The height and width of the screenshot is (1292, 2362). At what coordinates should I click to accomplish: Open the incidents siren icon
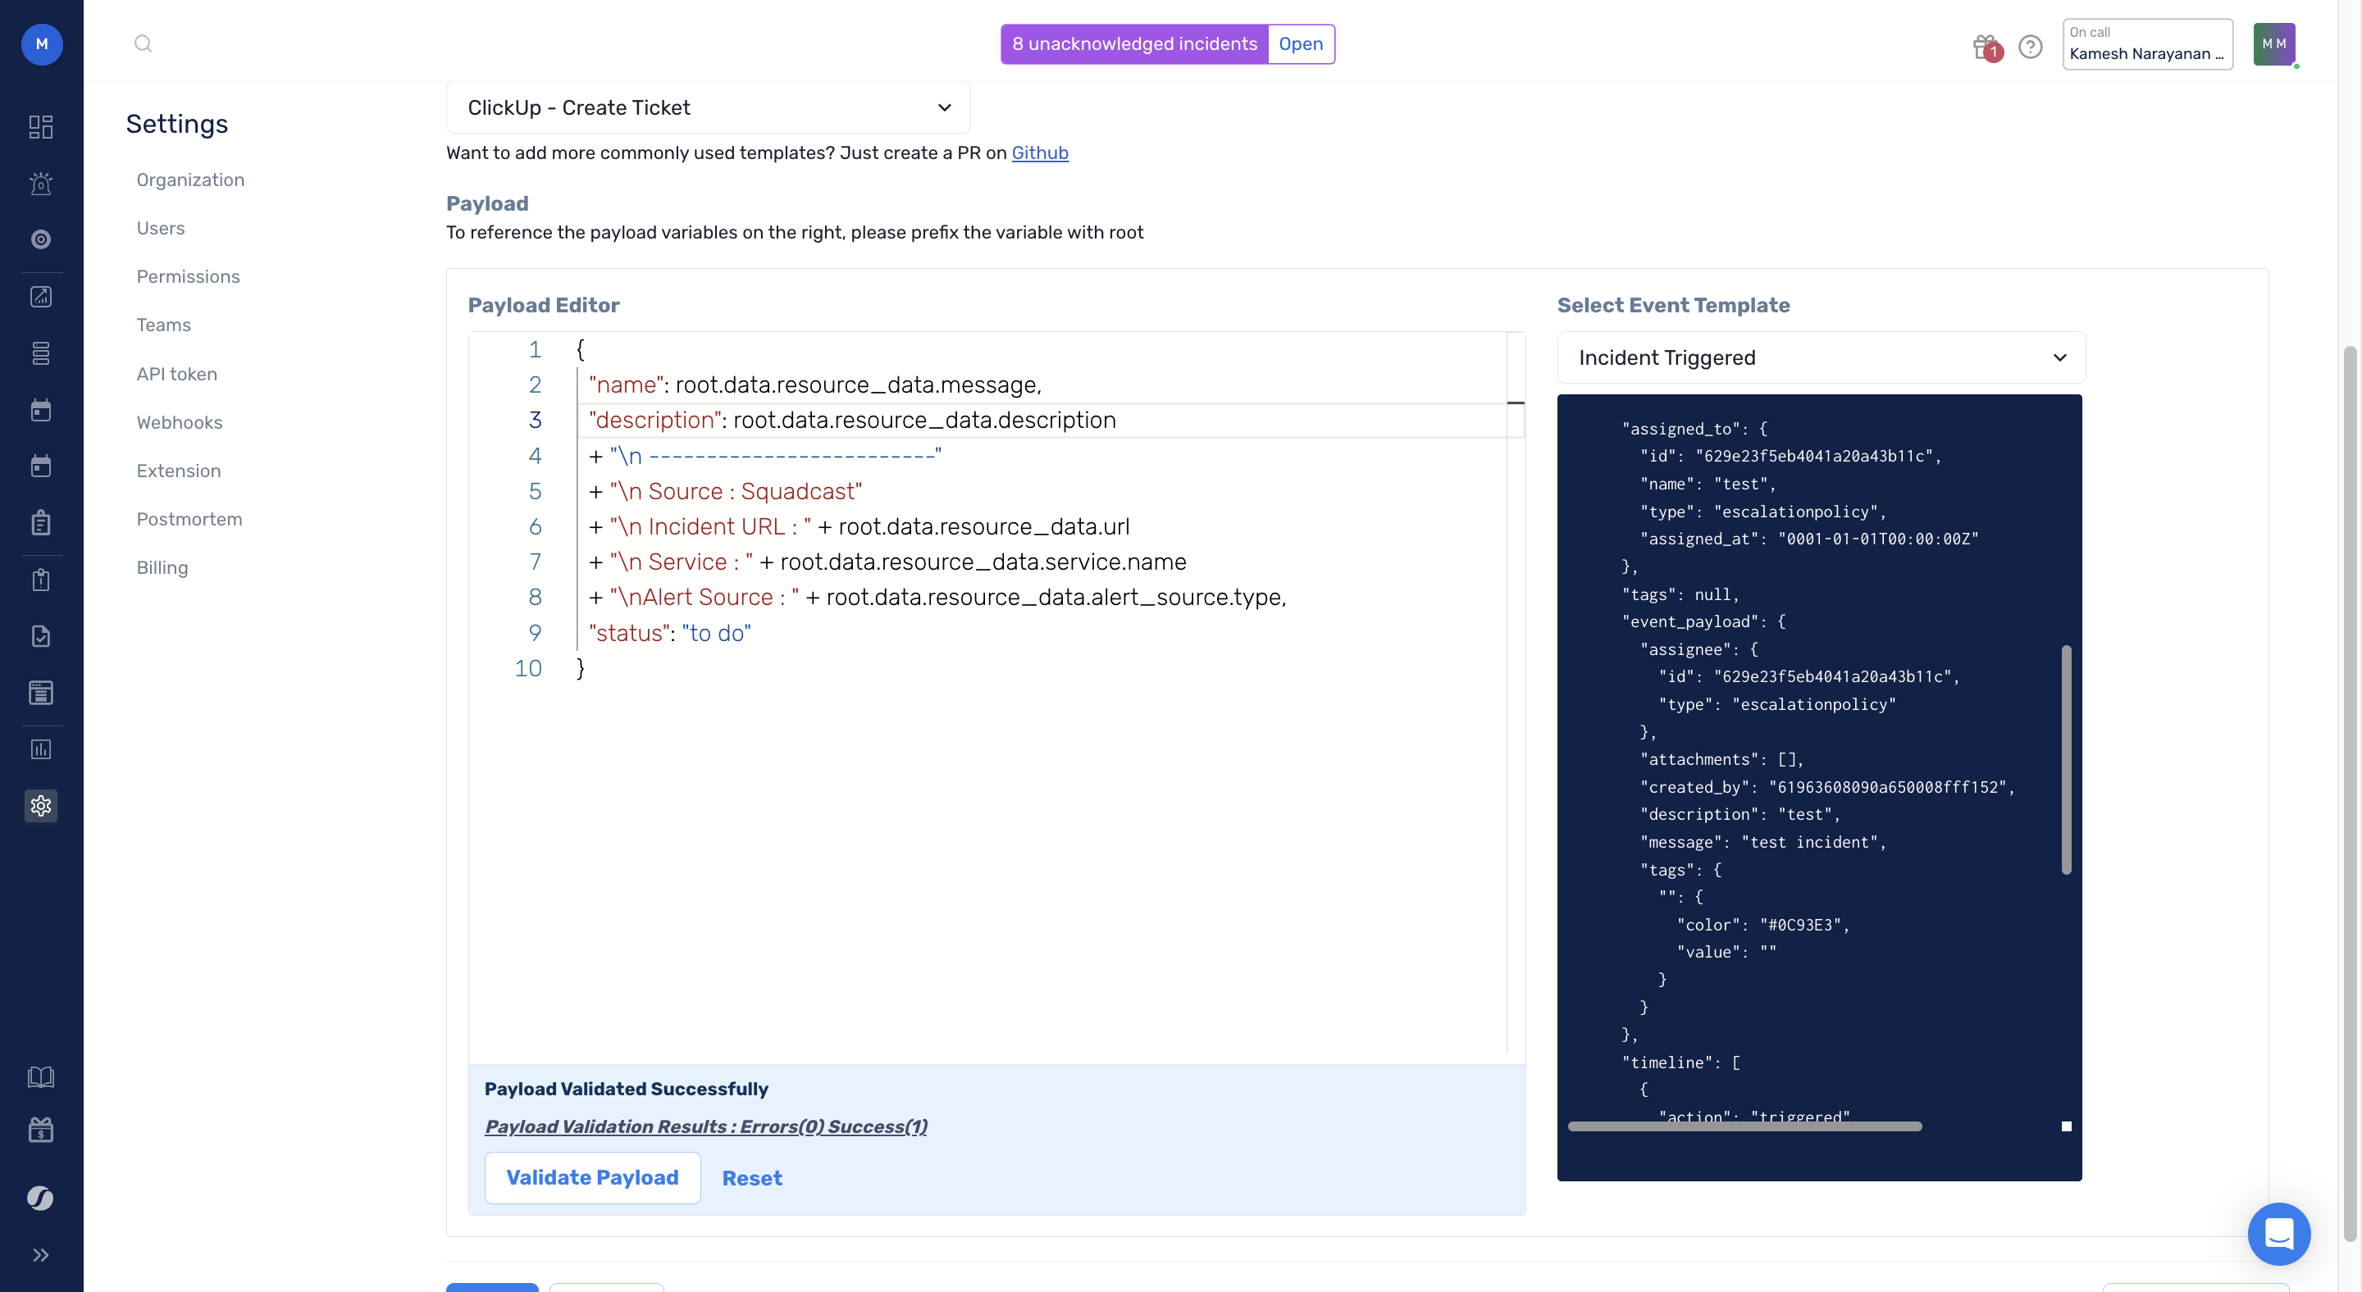41,184
